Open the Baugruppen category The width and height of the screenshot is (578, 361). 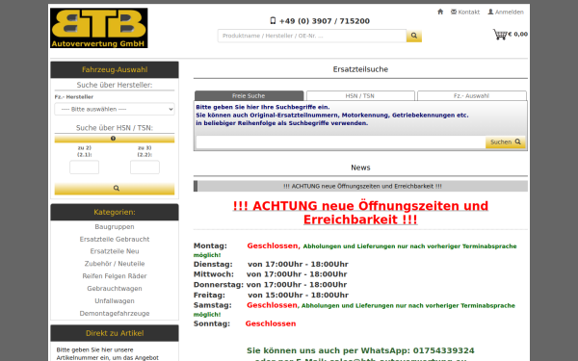click(115, 227)
